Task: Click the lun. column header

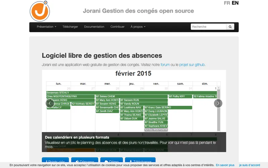Action: click(x=59, y=84)
